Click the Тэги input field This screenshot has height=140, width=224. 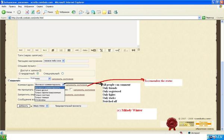pyautogui.click(x=72, y=55)
